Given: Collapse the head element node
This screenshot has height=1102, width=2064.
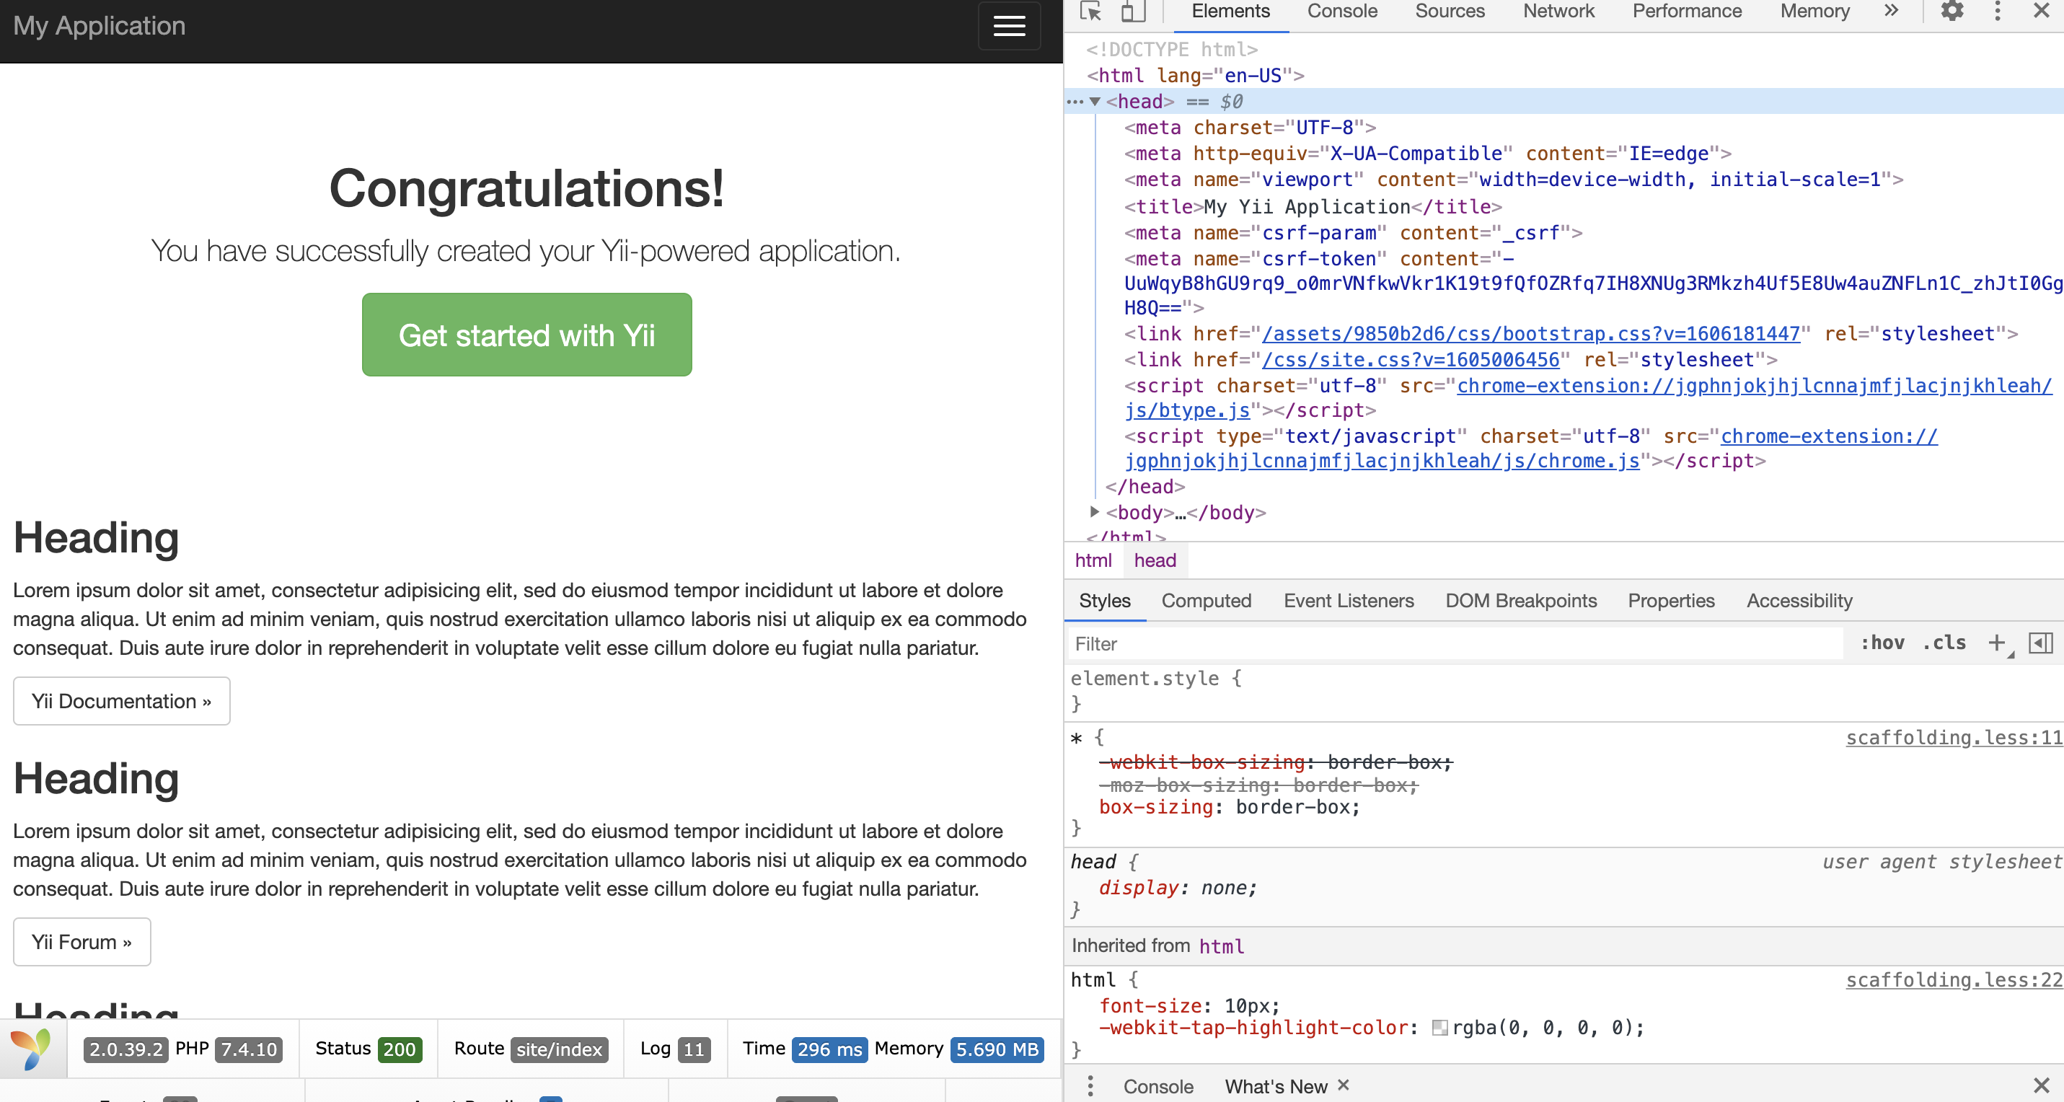Looking at the screenshot, I should pyautogui.click(x=1095, y=102).
